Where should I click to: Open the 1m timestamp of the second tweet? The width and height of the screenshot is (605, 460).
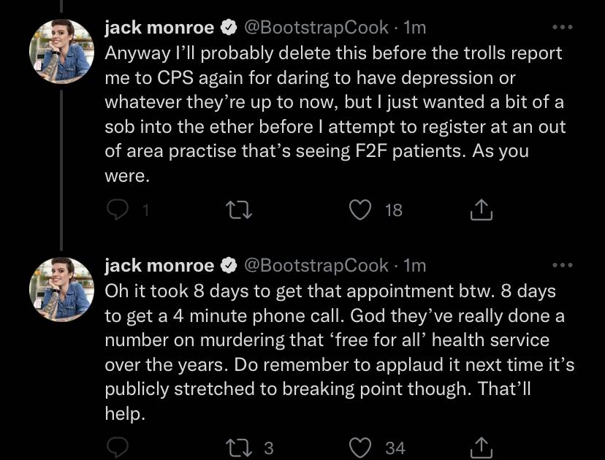coord(414,266)
